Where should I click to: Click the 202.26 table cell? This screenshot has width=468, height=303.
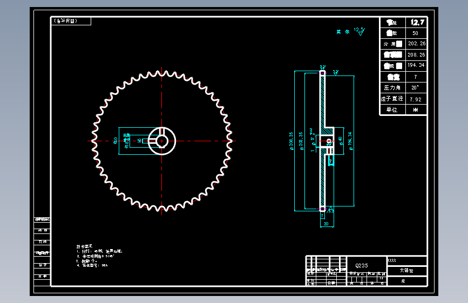pos(417,44)
